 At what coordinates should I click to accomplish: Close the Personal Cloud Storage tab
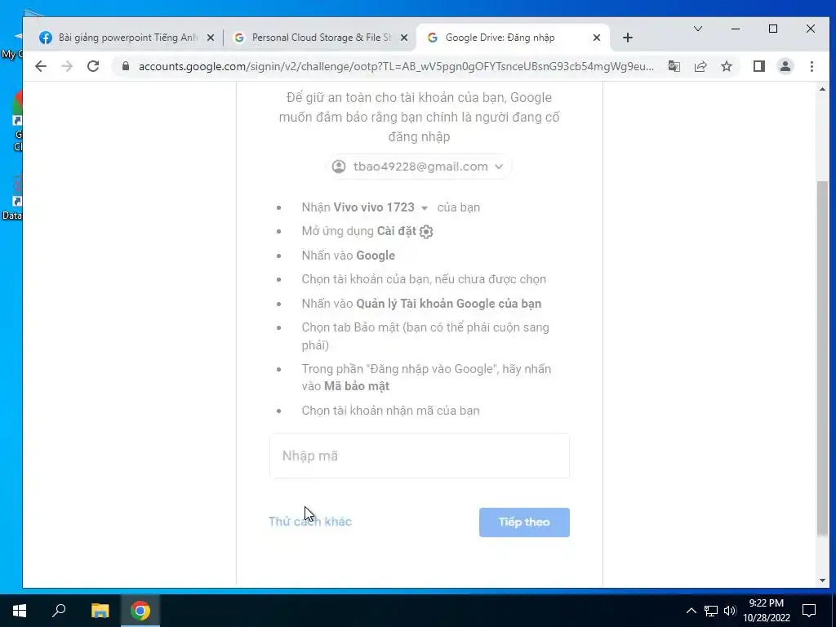click(x=404, y=38)
